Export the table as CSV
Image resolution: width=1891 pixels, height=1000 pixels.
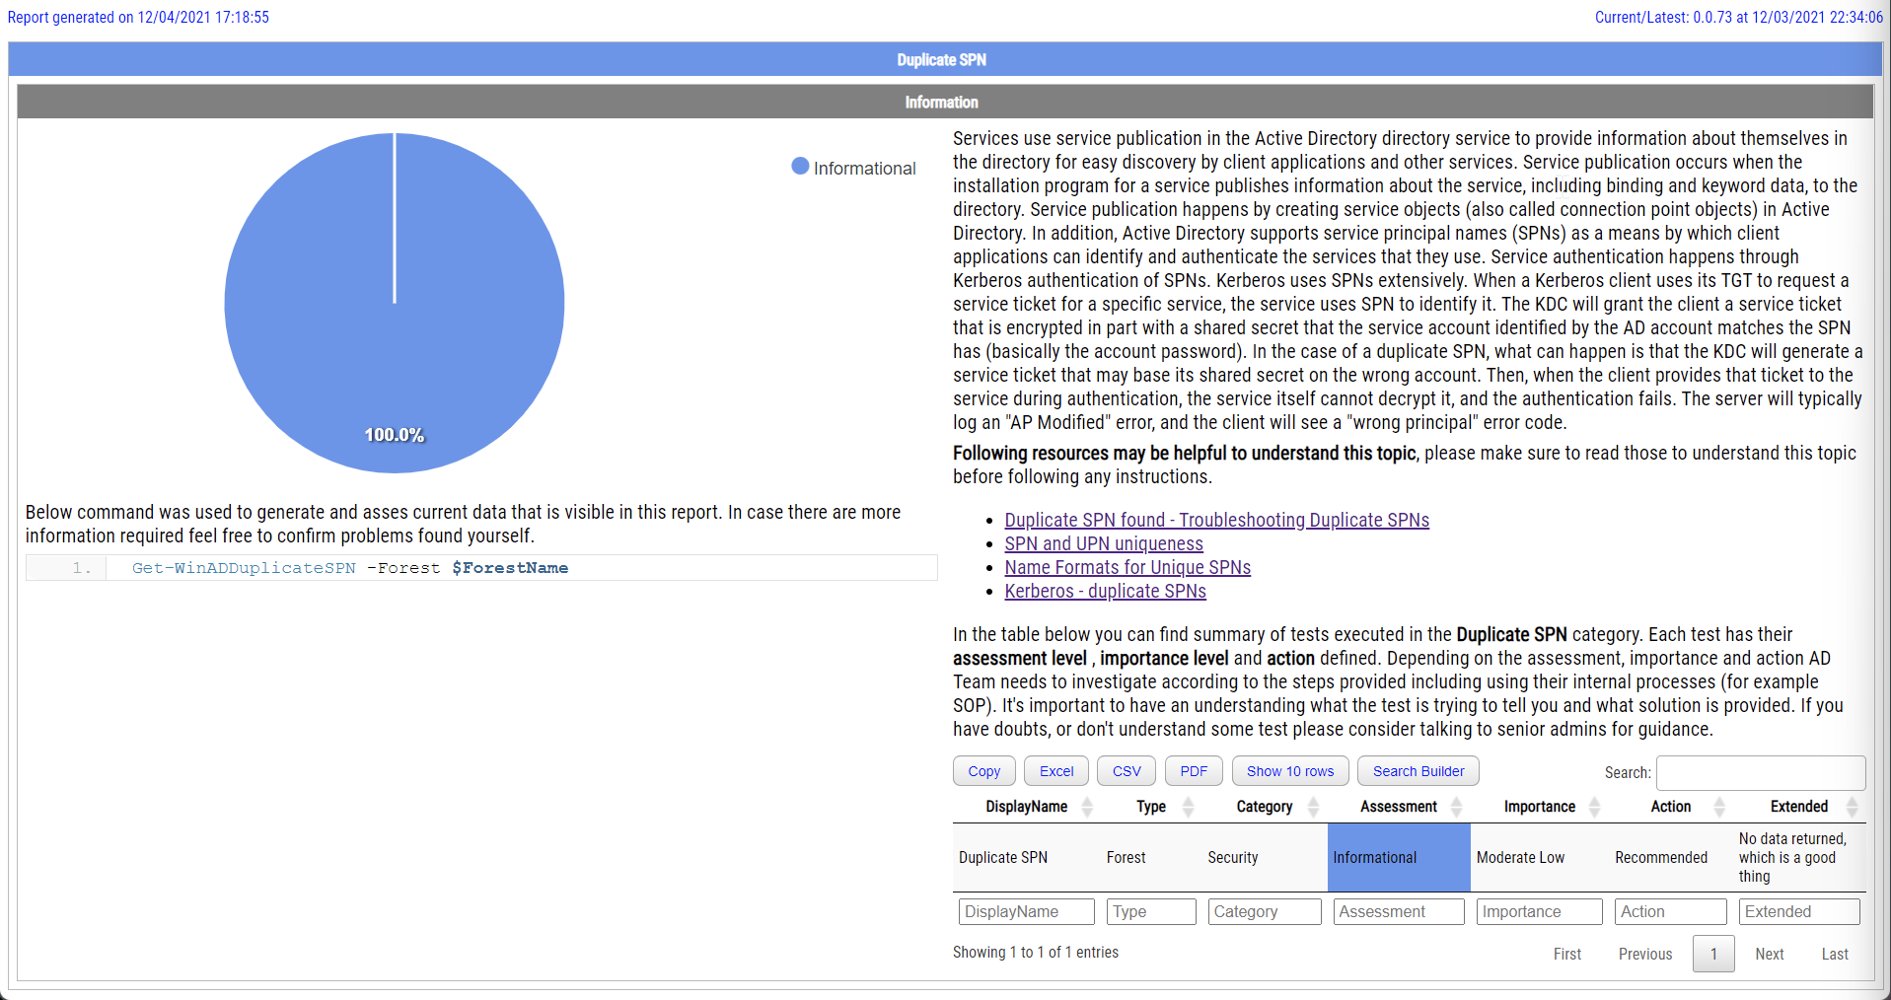point(1126,771)
